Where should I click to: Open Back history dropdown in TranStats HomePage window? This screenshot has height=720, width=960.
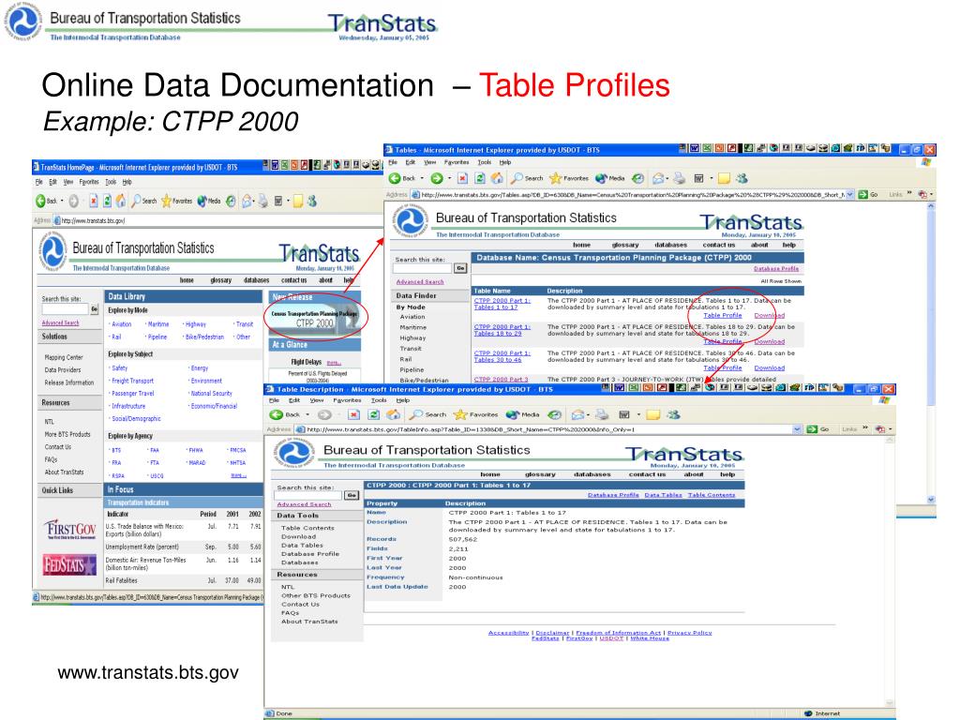62,202
